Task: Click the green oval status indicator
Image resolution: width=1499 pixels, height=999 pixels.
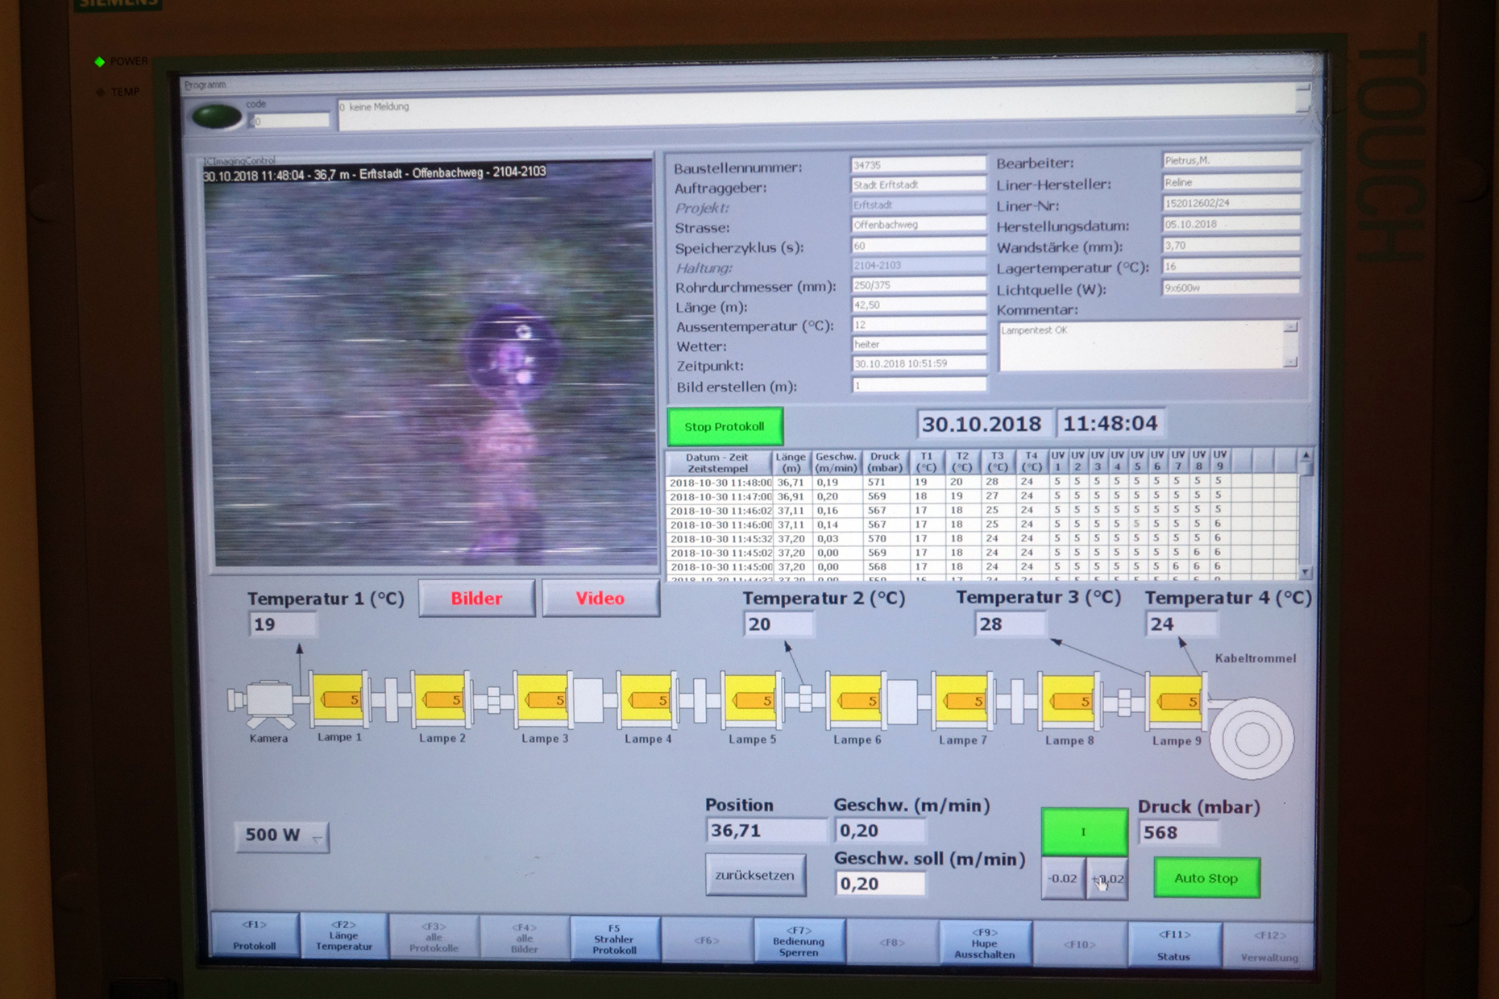Action: pos(217,117)
